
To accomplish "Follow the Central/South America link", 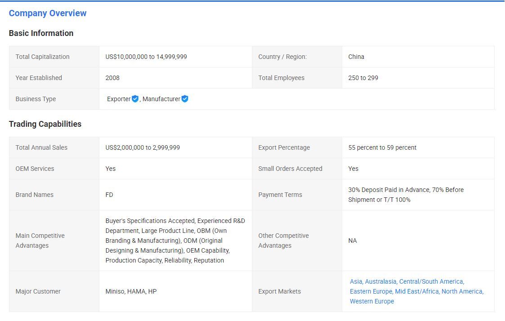I will click(x=431, y=281).
